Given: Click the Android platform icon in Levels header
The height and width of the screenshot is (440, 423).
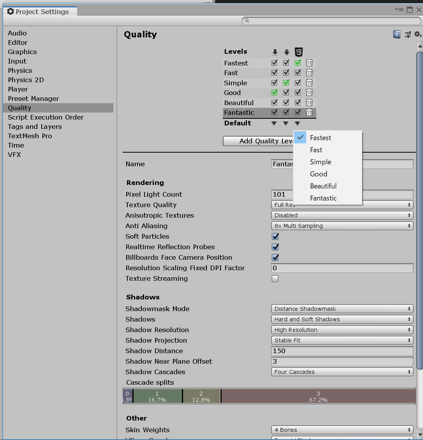Looking at the screenshot, I should coord(286,51).
